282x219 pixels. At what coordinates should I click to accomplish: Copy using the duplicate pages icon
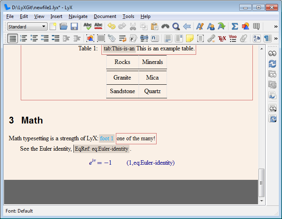click(x=144, y=26)
